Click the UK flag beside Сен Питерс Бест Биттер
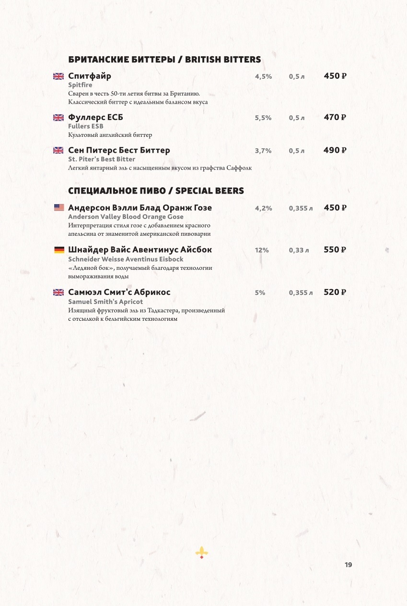Screen dimensions: 407x606 pyautogui.click(x=58, y=150)
